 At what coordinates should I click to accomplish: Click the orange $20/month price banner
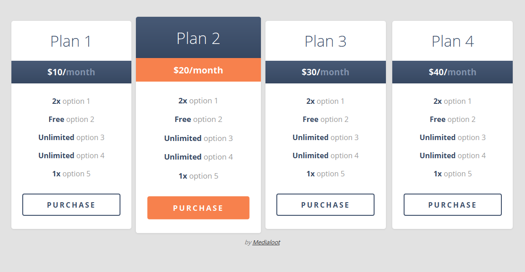click(198, 70)
